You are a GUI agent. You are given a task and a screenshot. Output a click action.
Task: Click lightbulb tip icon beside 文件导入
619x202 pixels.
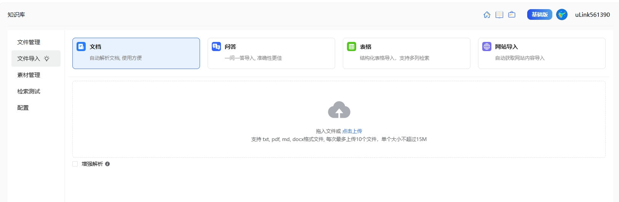pos(46,59)
